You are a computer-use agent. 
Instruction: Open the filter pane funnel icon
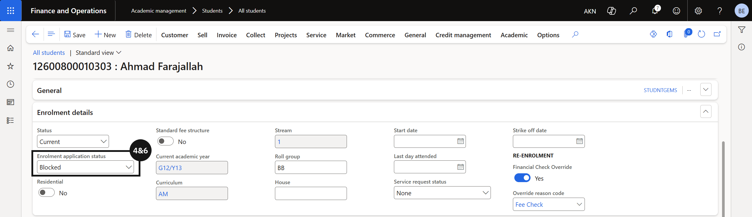[x=741, y=30]
